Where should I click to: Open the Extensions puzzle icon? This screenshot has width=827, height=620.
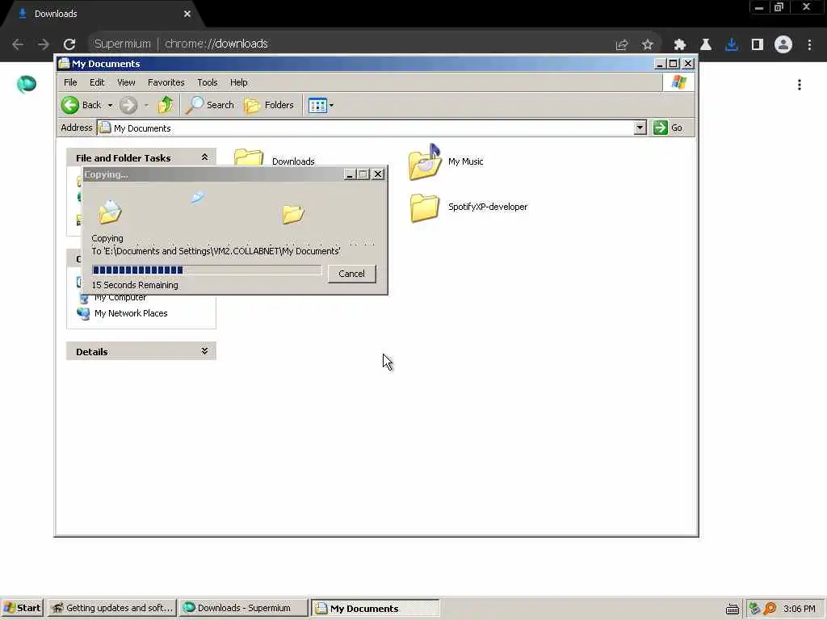680,45
